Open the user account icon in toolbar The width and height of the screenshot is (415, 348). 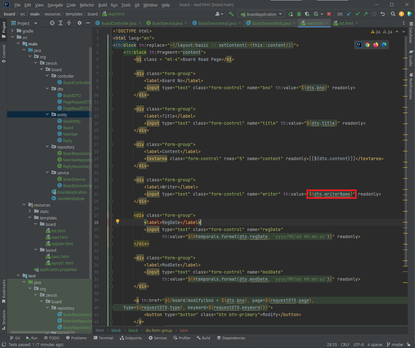tap(219, 14)
